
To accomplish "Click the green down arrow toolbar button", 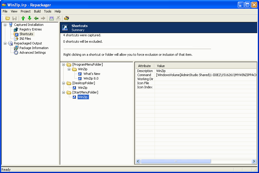I will pyautogui.click(x=30, y=18).
